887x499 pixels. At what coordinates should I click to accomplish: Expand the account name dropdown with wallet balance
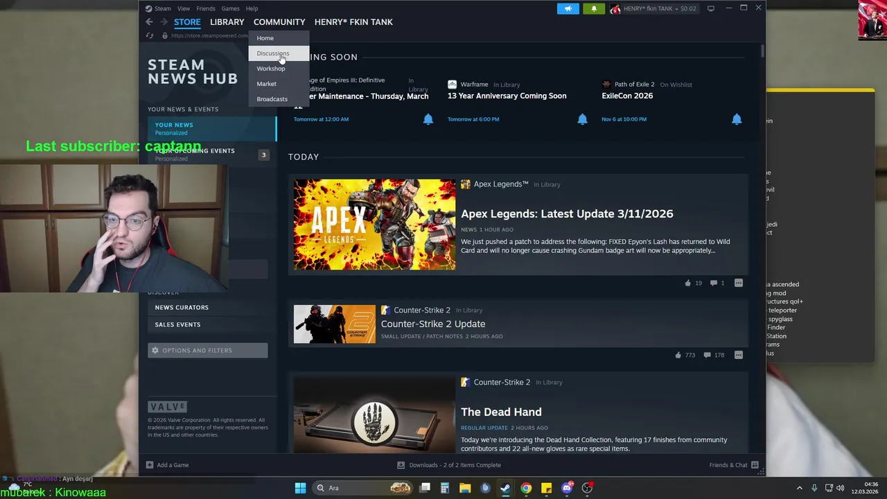point(660,8)
